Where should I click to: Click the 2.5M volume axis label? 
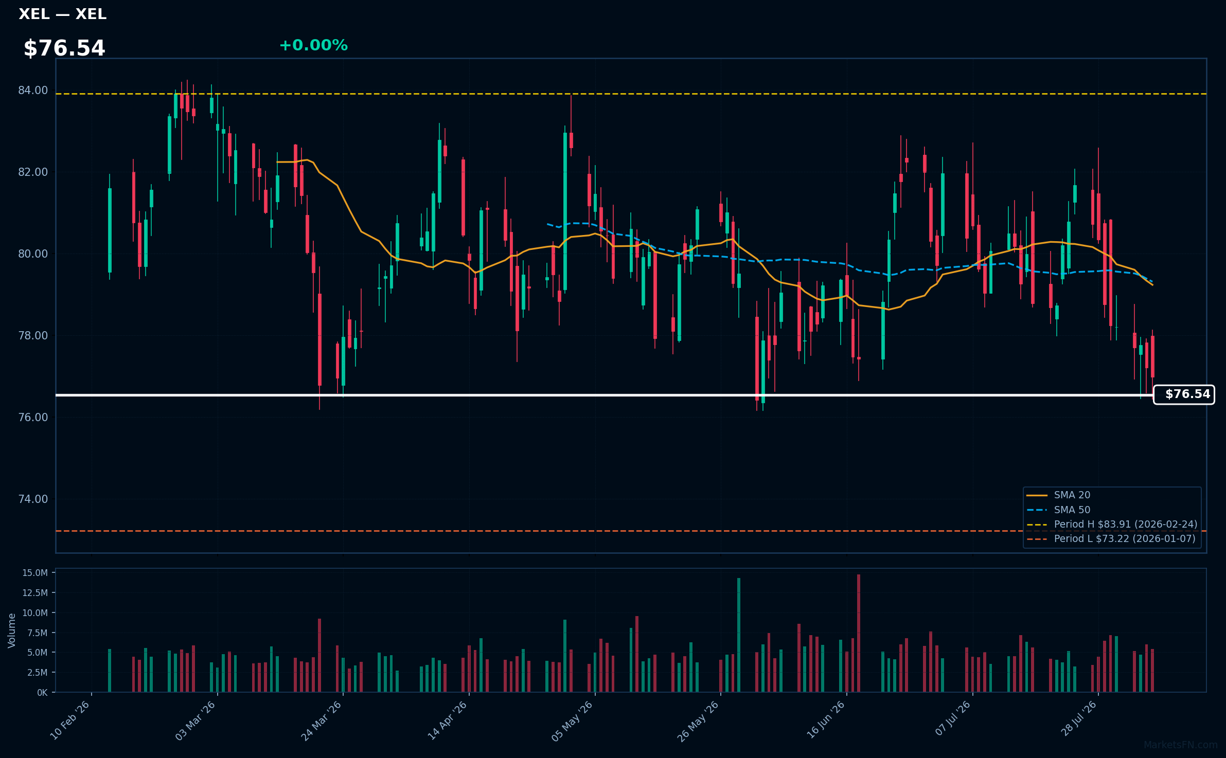tap(38, 673)
